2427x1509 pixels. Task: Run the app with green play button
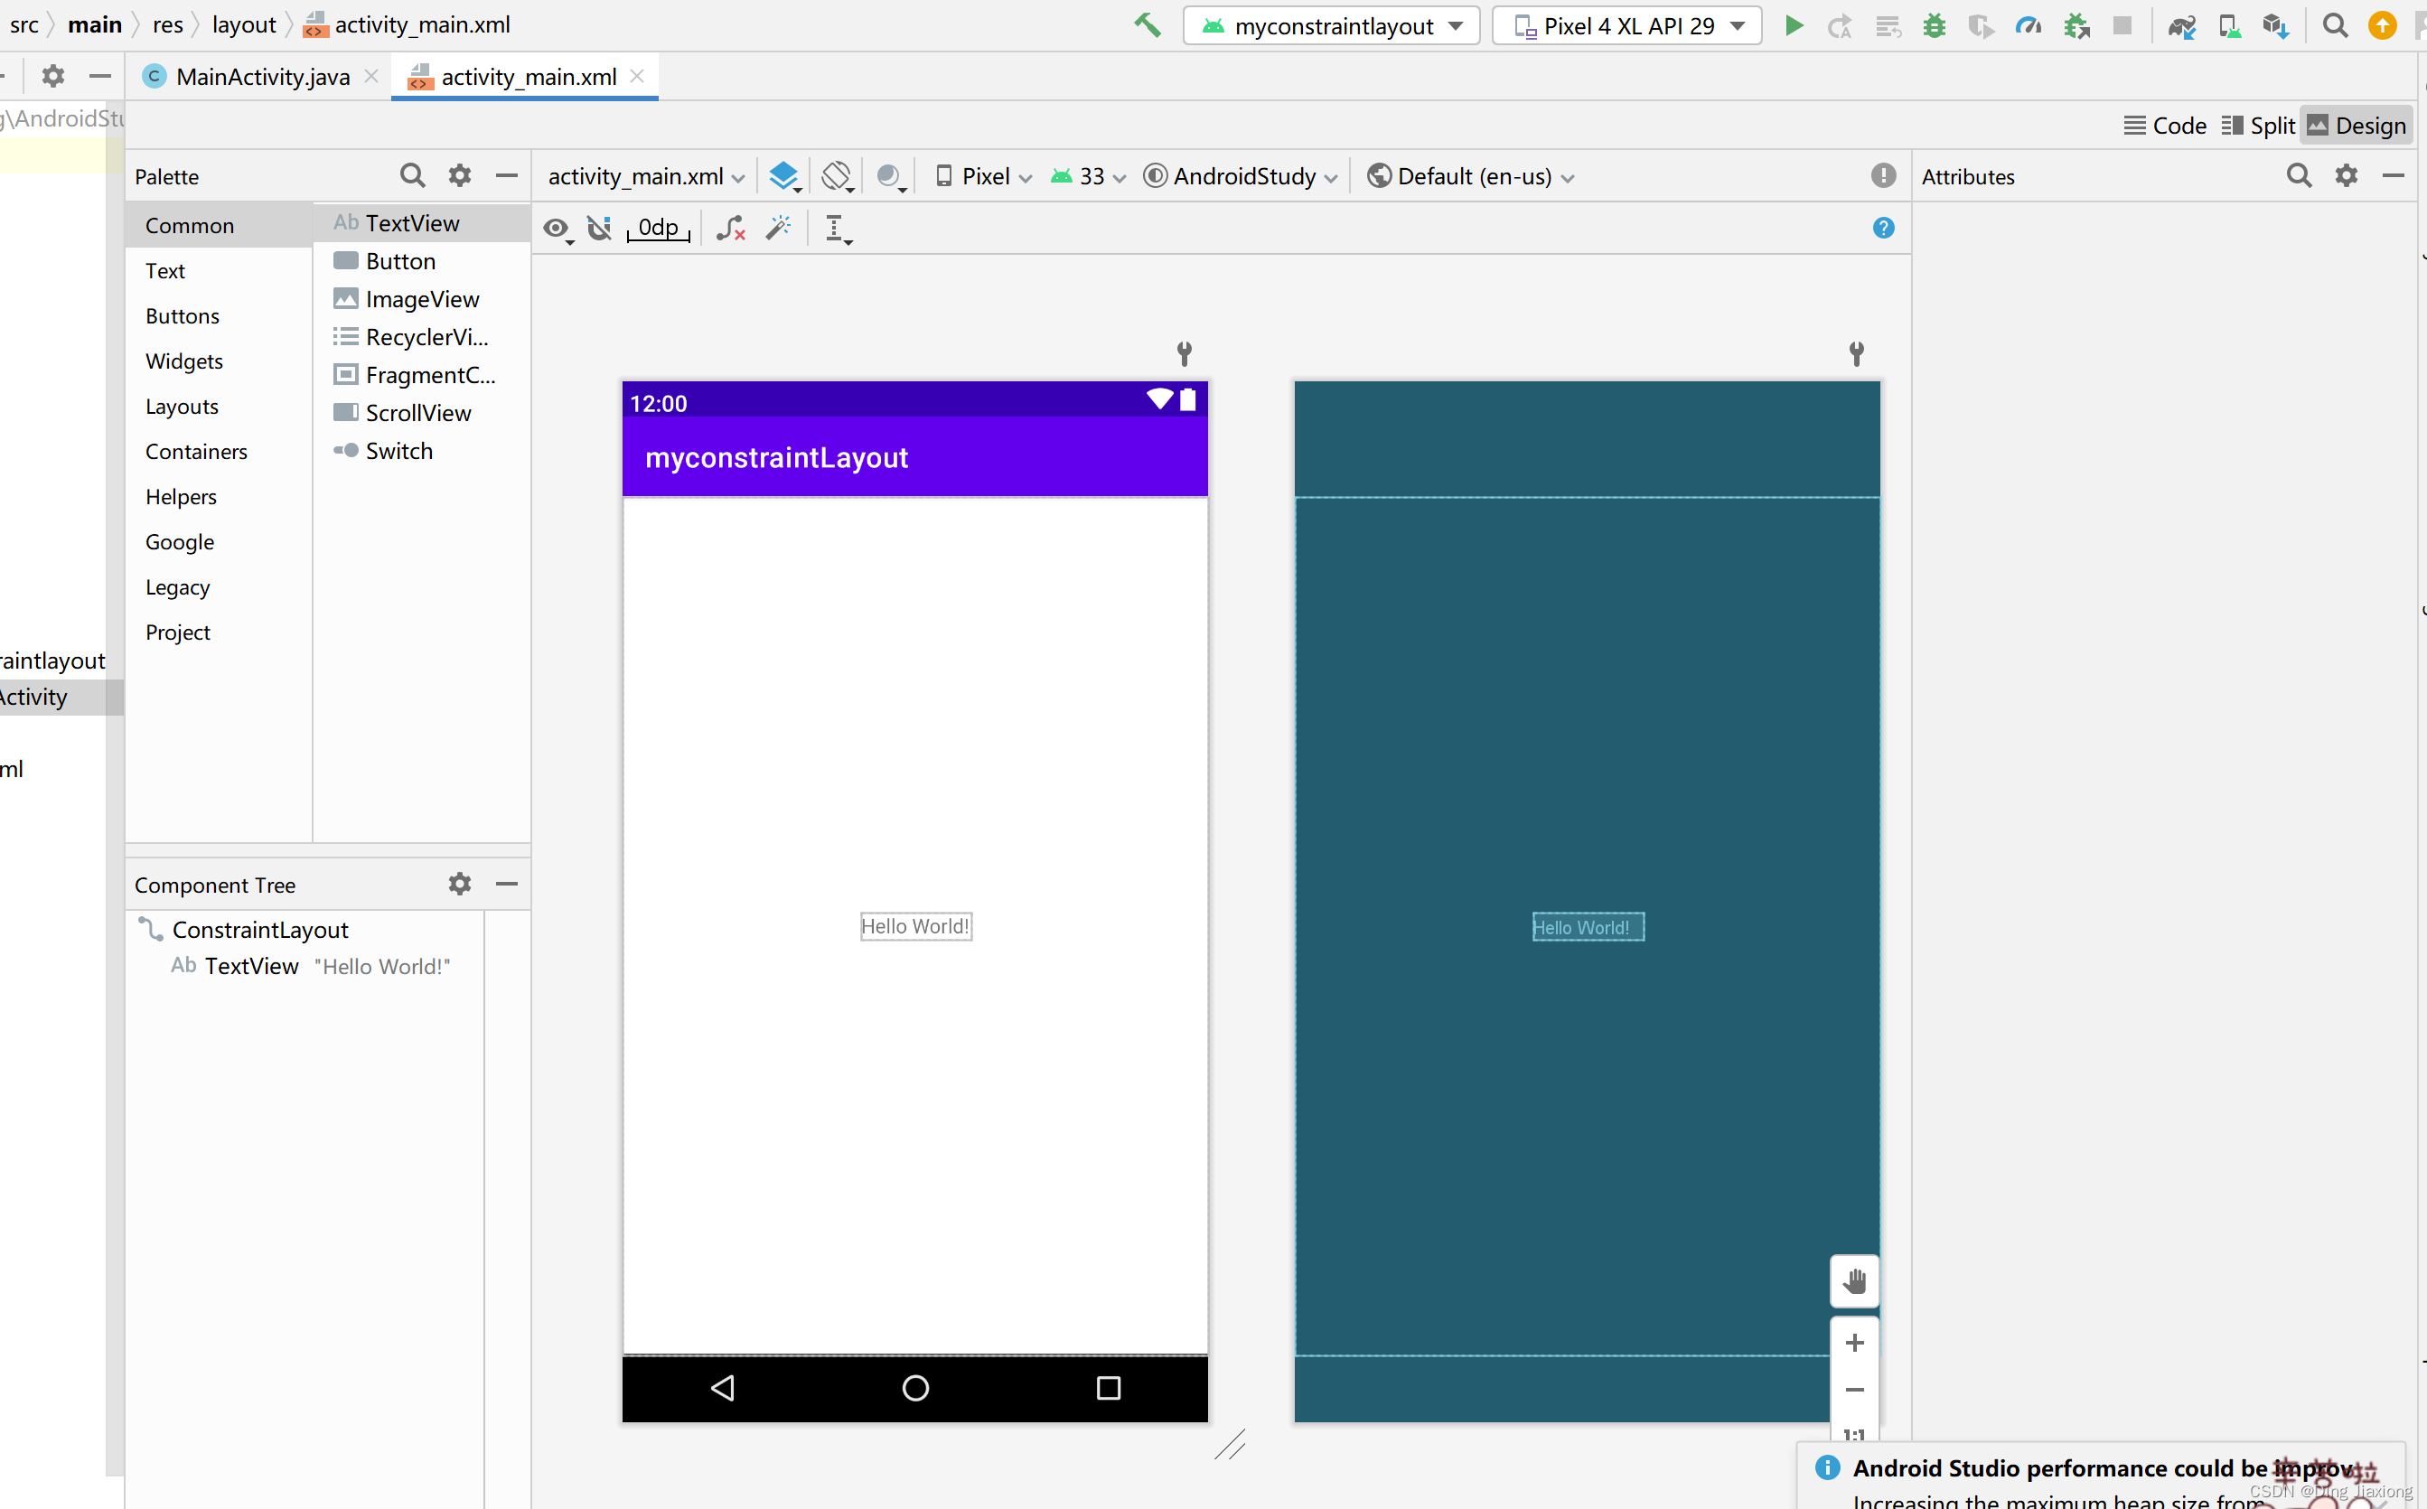1794,26
